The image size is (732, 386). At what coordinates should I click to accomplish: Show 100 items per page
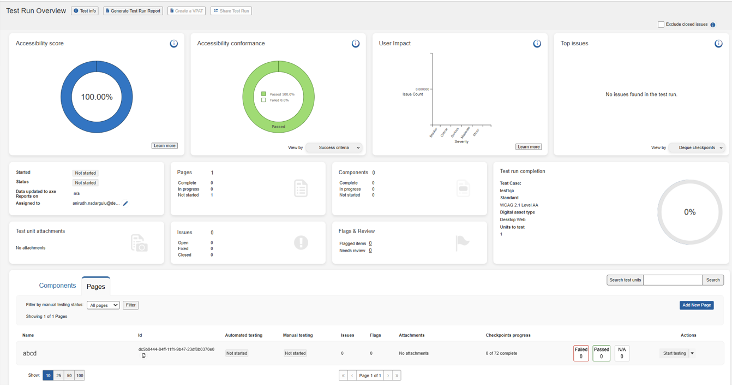pos(80,376)
